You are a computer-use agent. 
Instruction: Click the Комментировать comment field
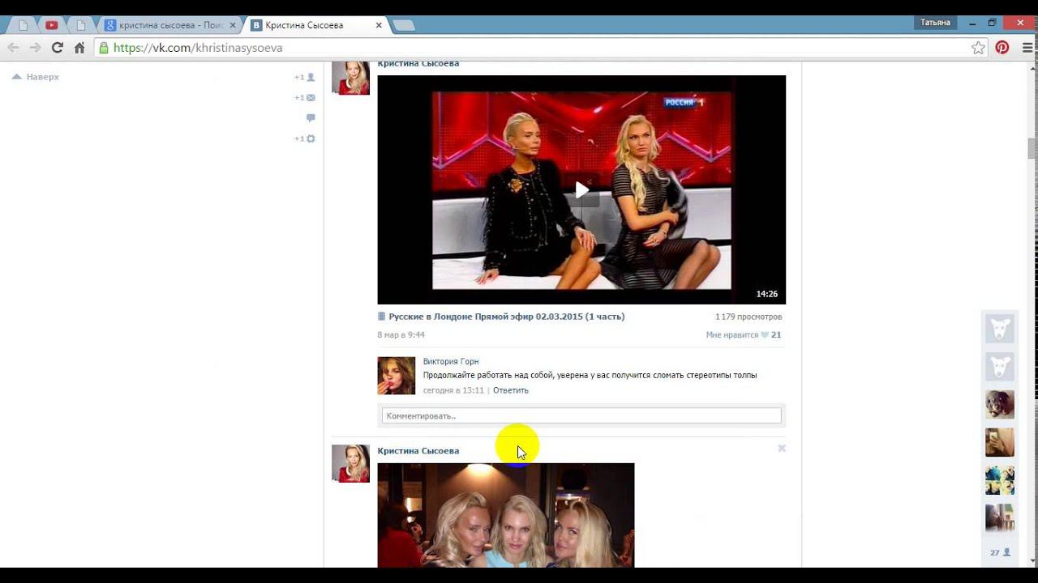click(581, 415)
